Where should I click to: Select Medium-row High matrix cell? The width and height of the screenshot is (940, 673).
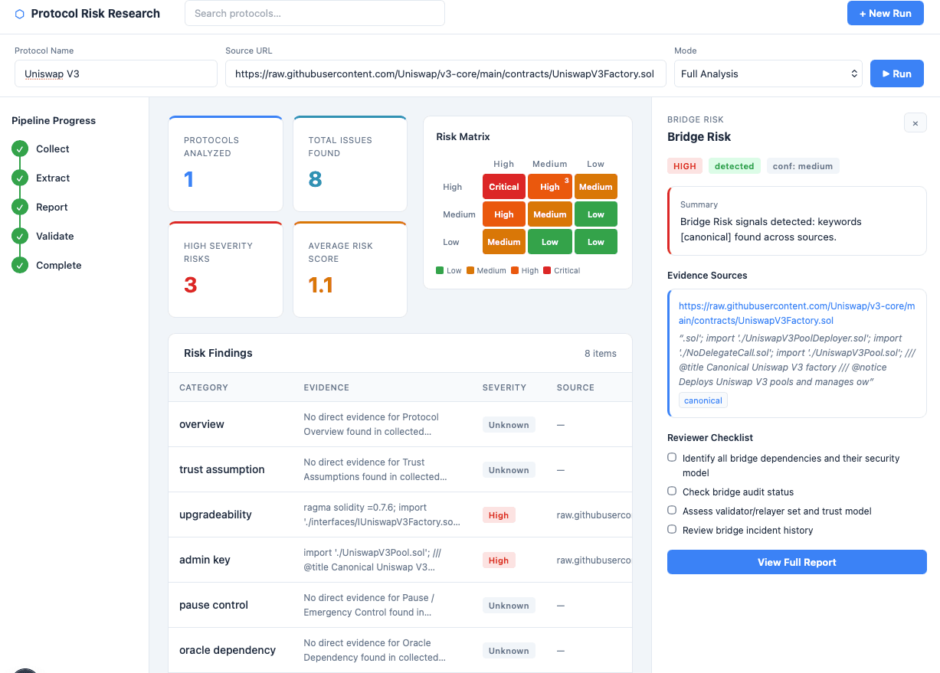pos(504,214)
